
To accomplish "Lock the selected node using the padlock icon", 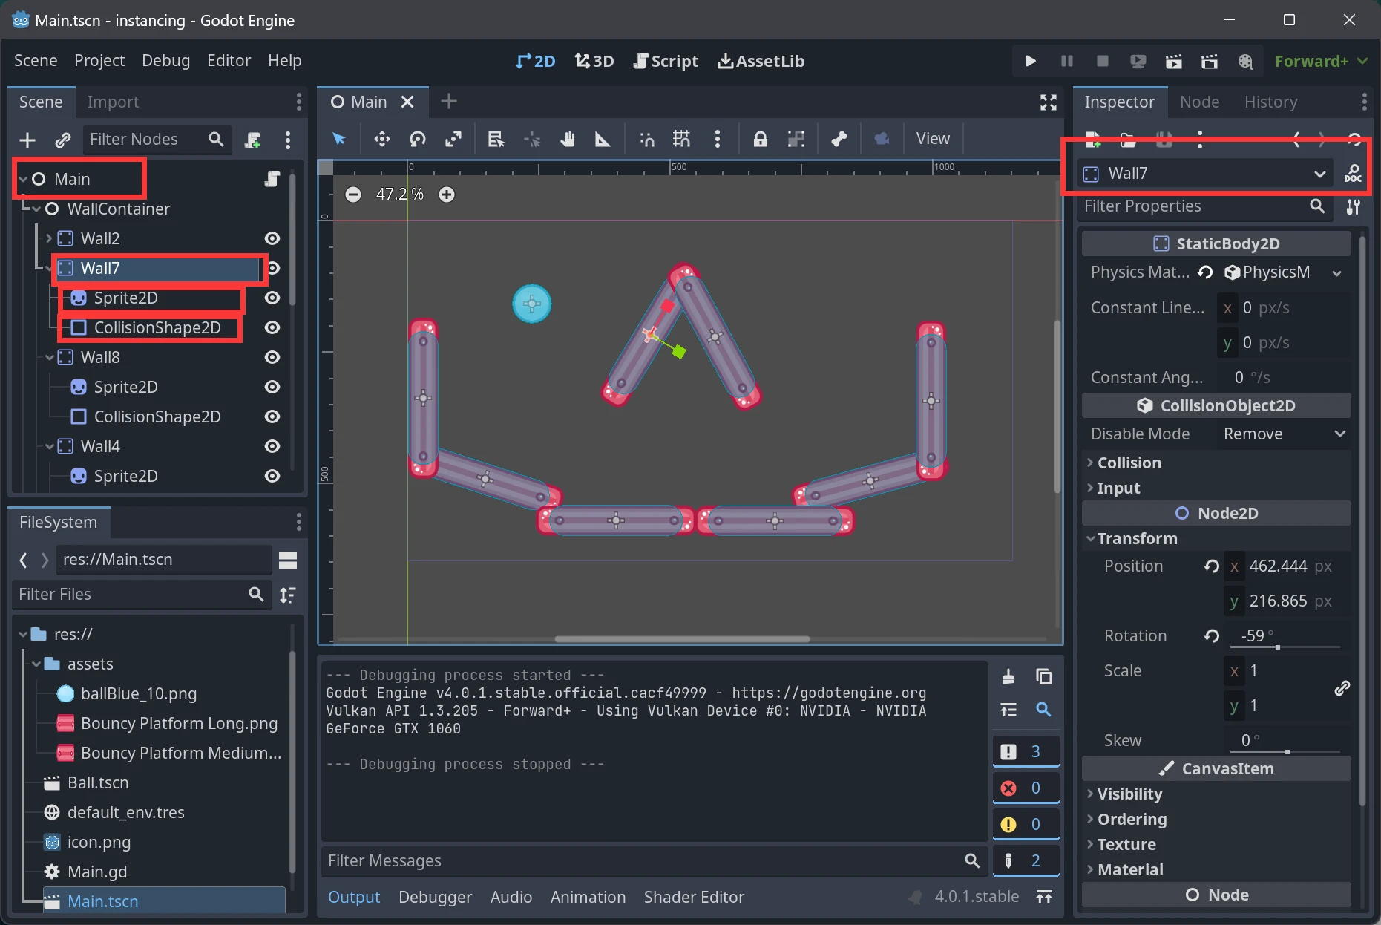I will coord(760,139).
